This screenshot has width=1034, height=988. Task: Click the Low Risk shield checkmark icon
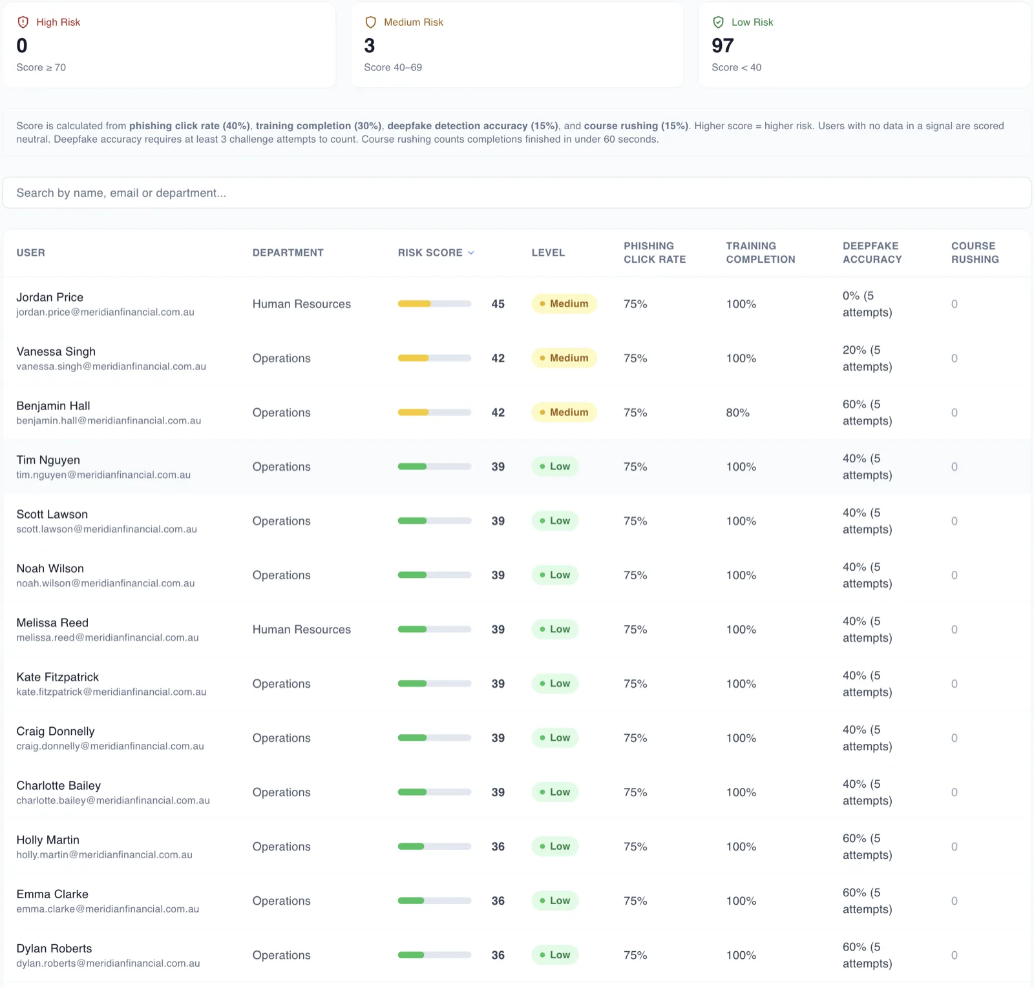tap(718, 22)
